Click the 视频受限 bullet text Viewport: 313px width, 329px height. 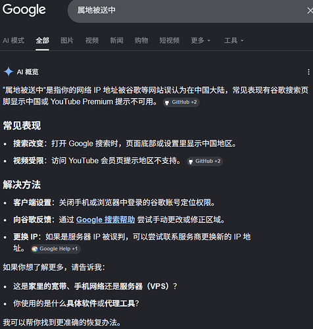[97, 161]
